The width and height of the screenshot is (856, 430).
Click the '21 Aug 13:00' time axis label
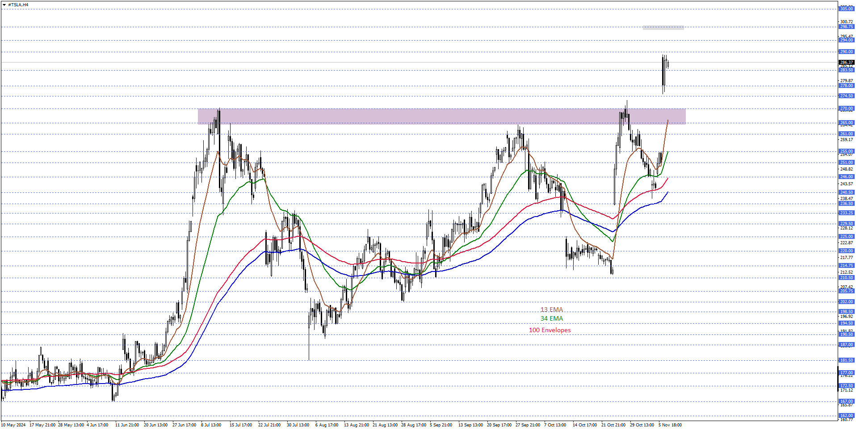[385, 425]
